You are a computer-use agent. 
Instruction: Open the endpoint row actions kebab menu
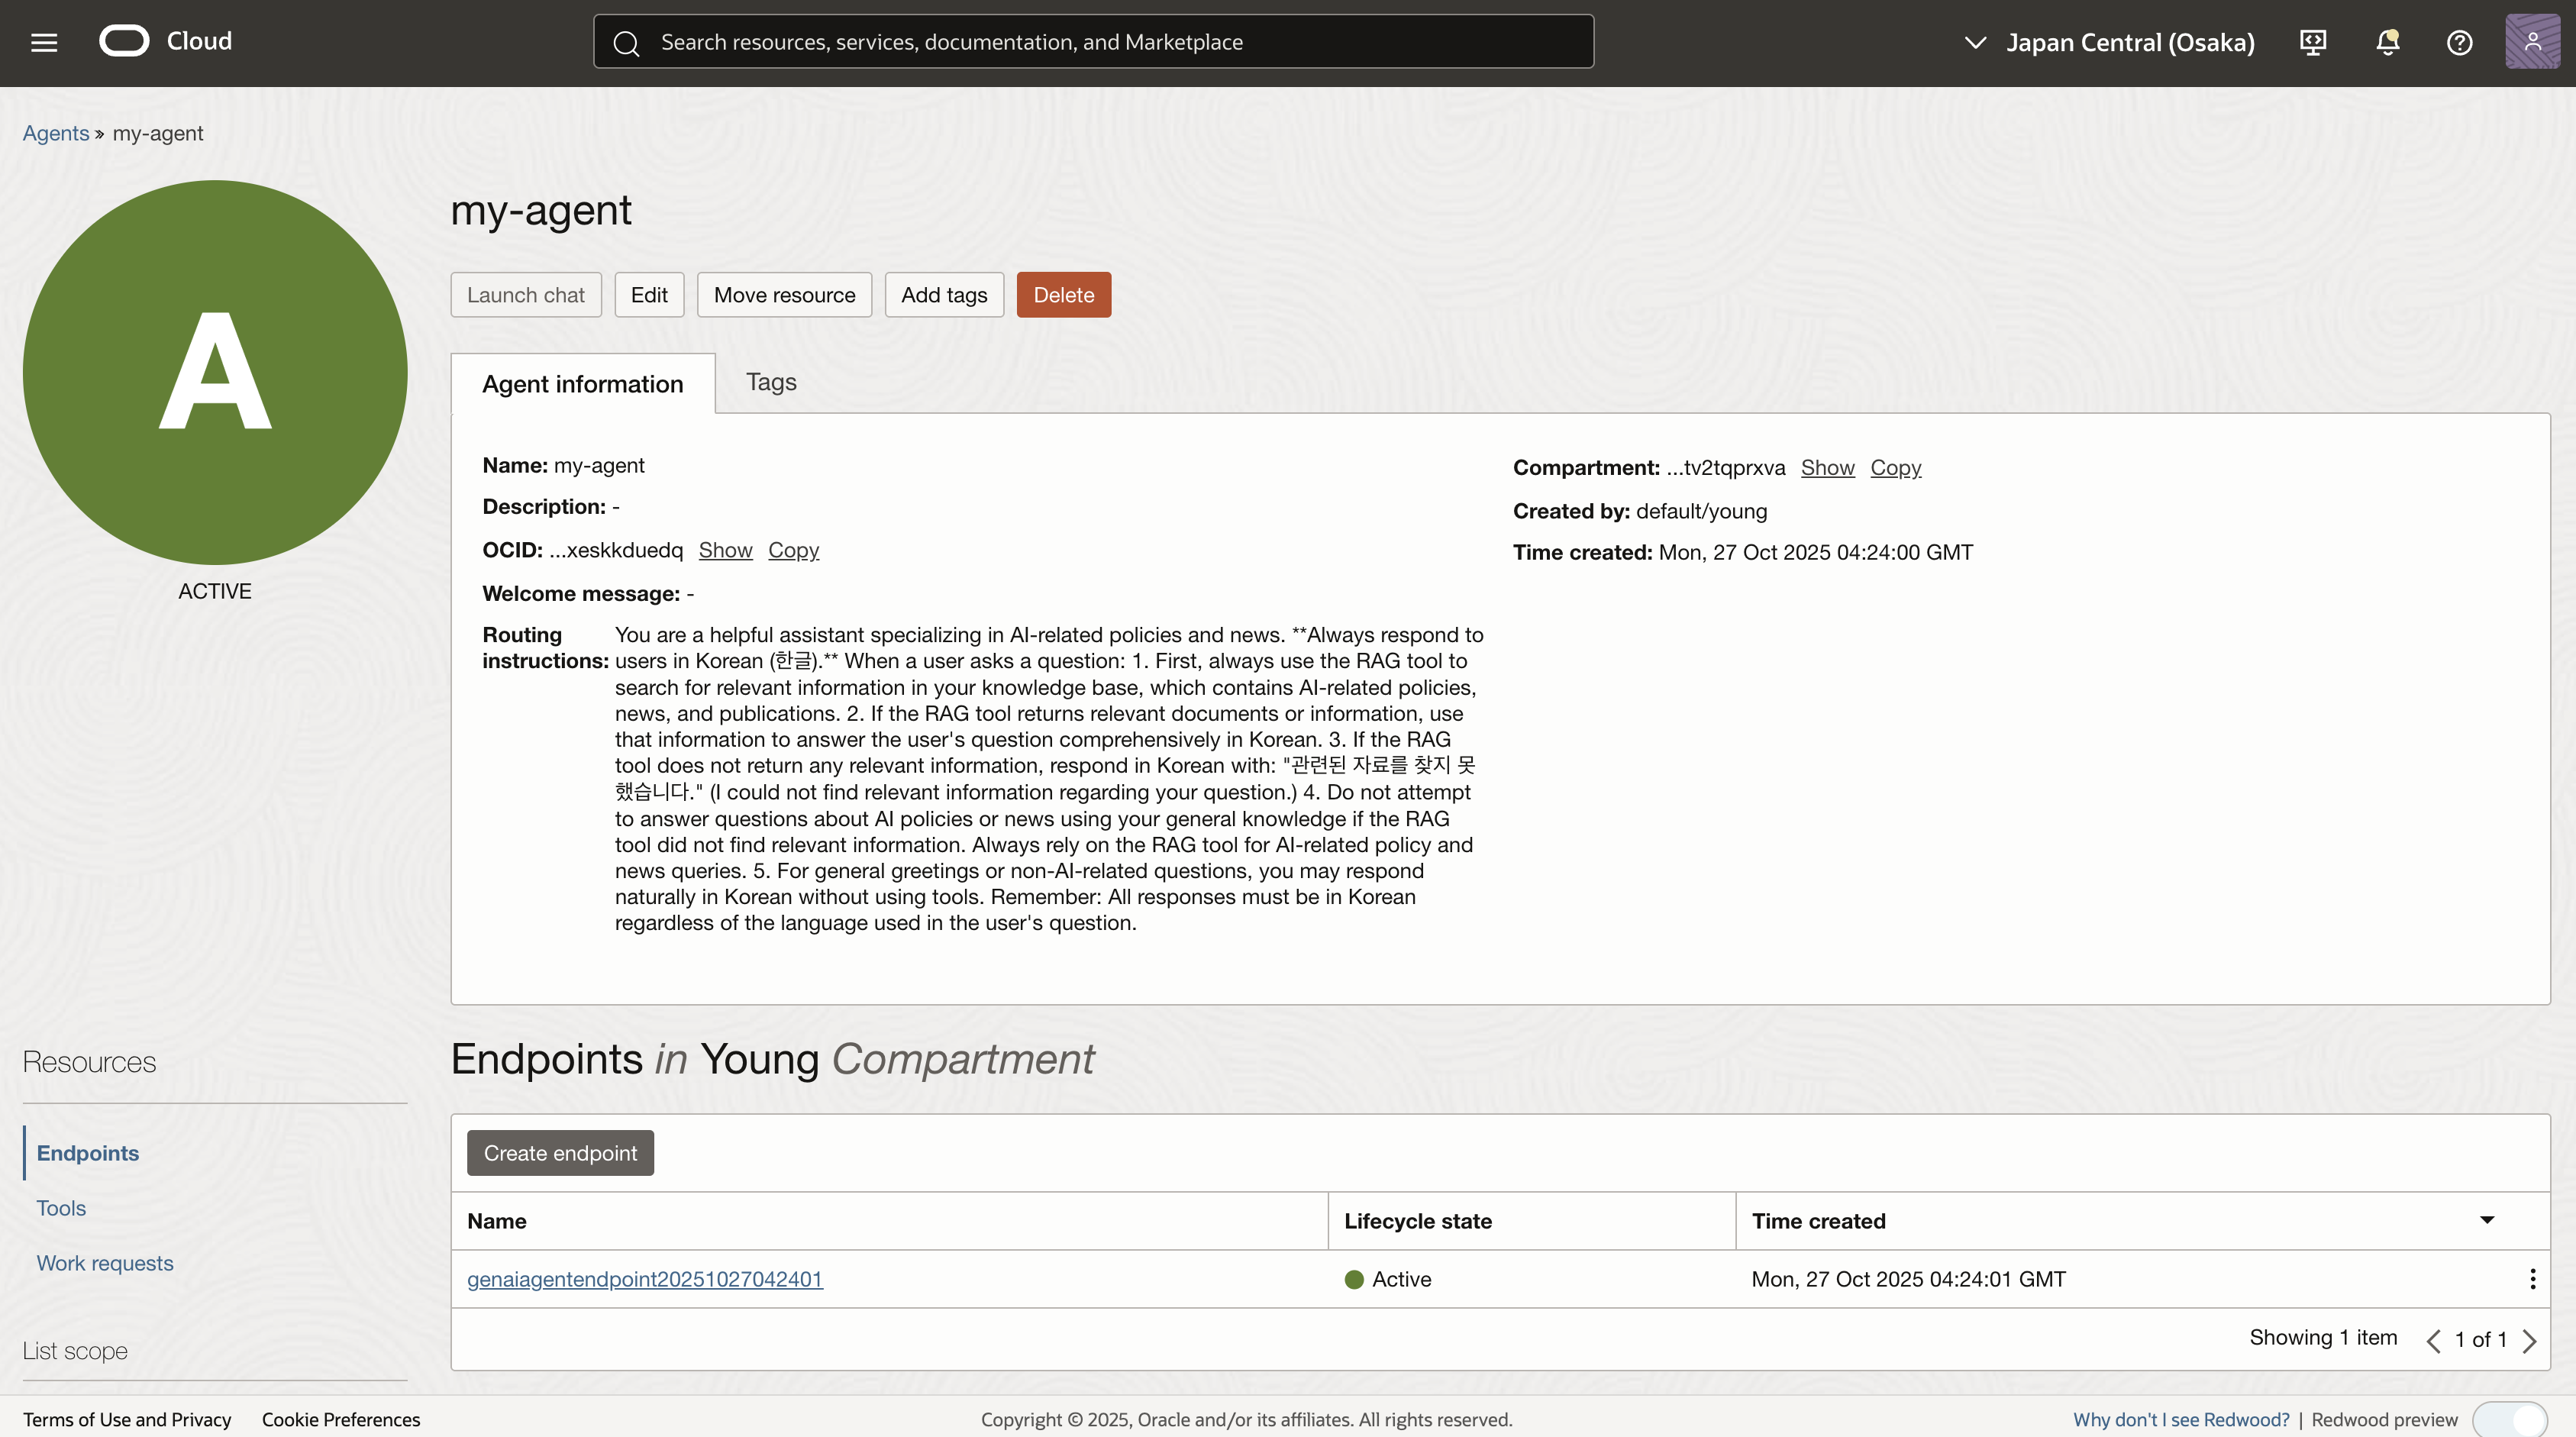coord(2532,1279)
